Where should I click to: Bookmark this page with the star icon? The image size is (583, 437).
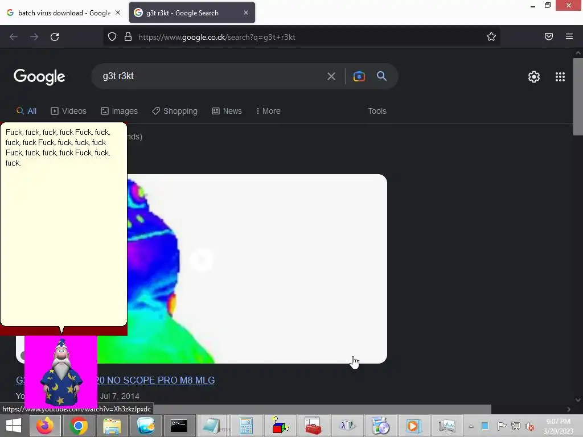click(491, 37)
